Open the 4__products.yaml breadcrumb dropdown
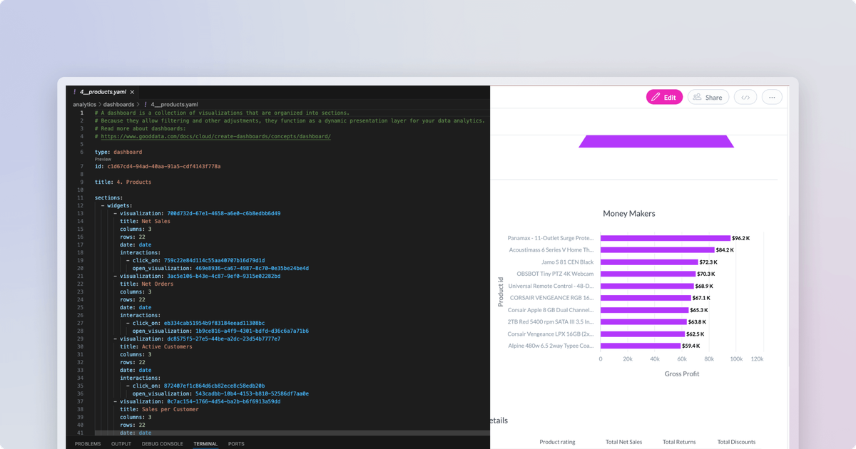 point(175,104)
